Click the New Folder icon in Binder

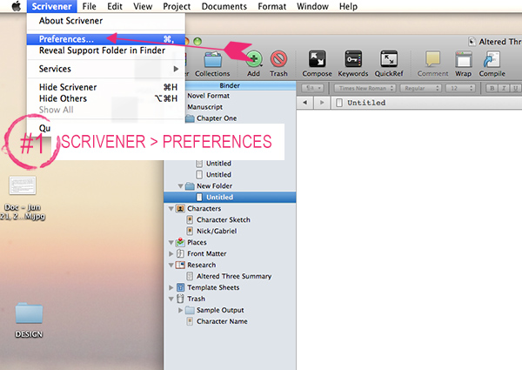pos(190,185)
